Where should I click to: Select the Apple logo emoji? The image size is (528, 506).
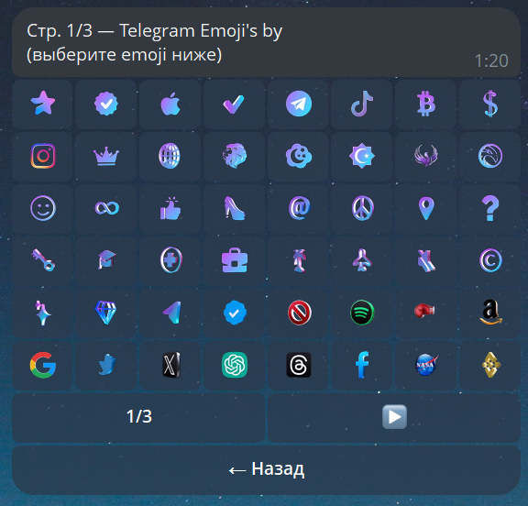170,104
